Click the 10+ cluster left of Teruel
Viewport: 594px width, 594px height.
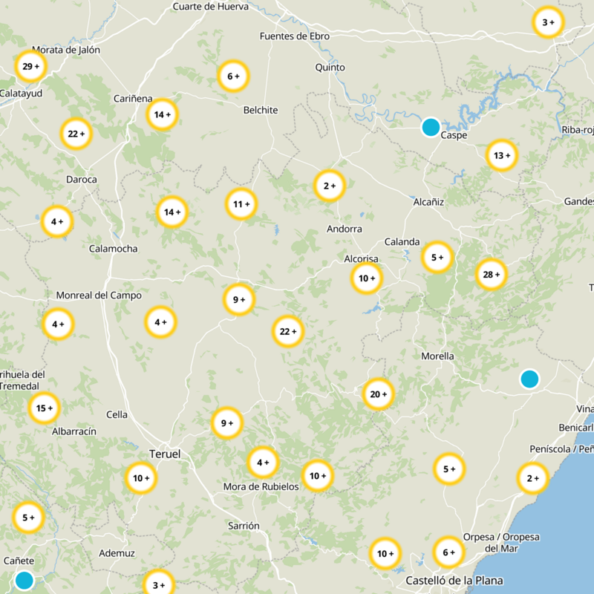140,478
